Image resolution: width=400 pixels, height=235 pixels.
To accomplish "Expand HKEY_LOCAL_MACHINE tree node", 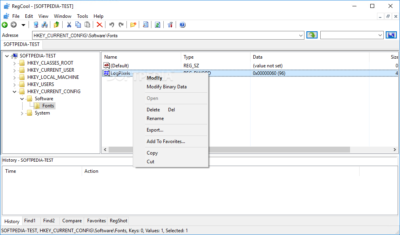I will pos(15,78).
